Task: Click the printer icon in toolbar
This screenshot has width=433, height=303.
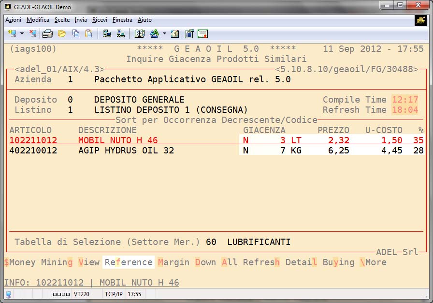Action: point(47,33)
